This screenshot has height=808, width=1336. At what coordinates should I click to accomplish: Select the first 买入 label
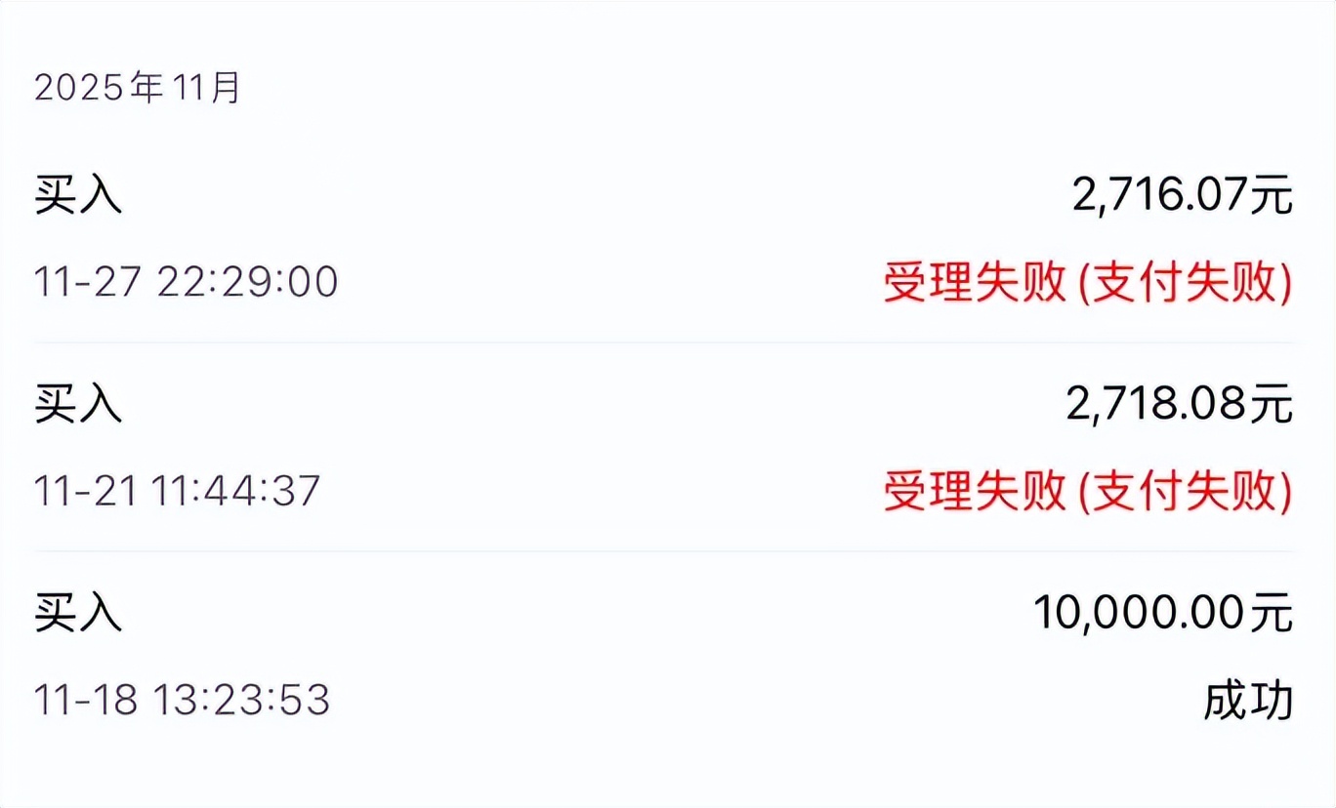pyautogui.click(x=78, y=195)
